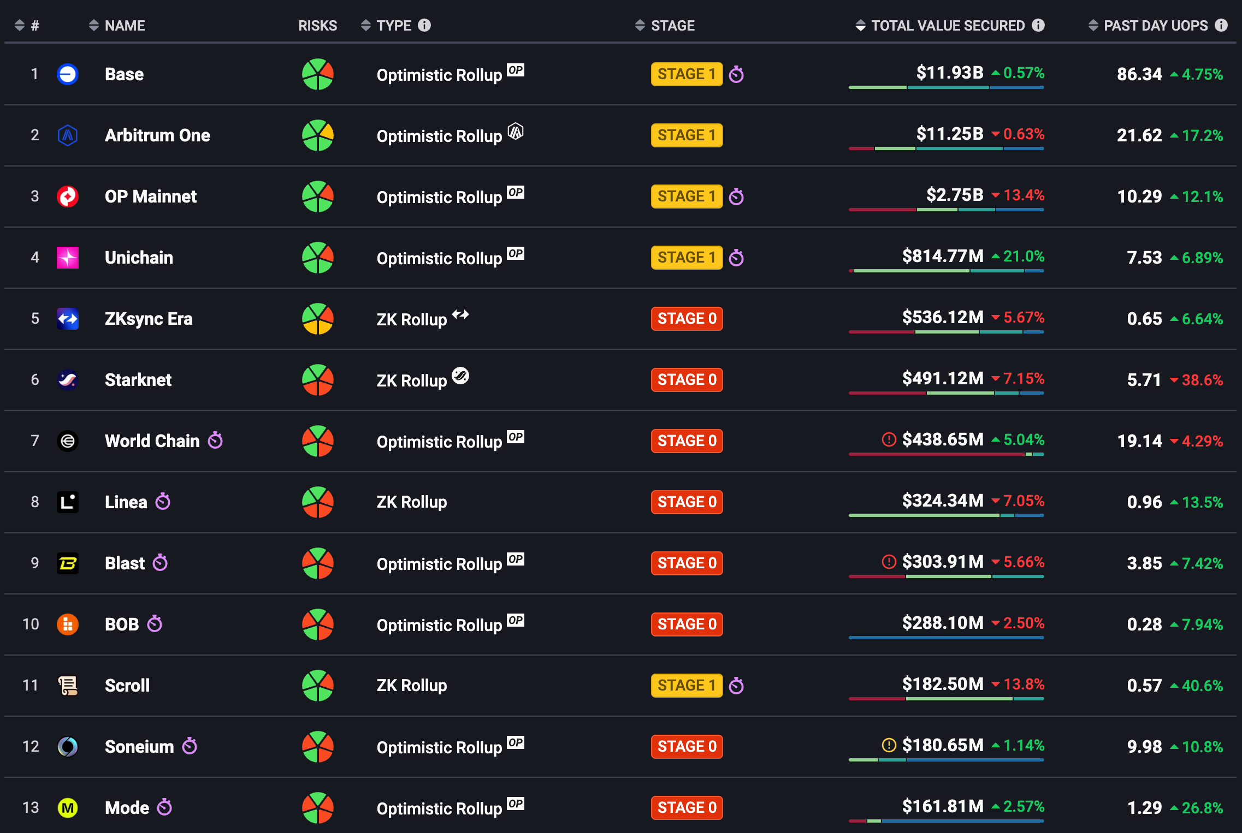This screenshot has width=1242, height=833.
Task: Click the RISKS column header
Action: 317,25
